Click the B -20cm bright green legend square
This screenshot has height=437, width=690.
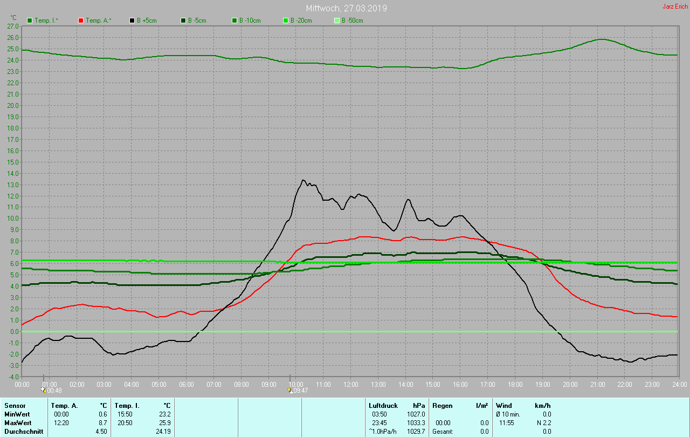tap(286, 21)
